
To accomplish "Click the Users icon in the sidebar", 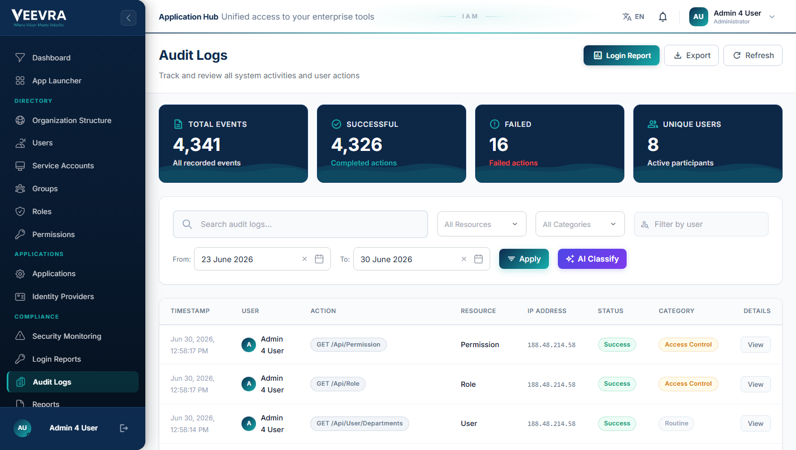I will (x=20, y=143).
